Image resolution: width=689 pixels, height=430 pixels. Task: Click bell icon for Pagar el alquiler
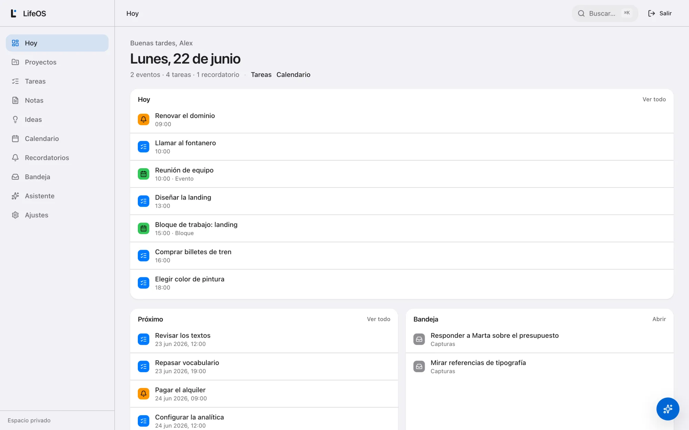(144, 394)
